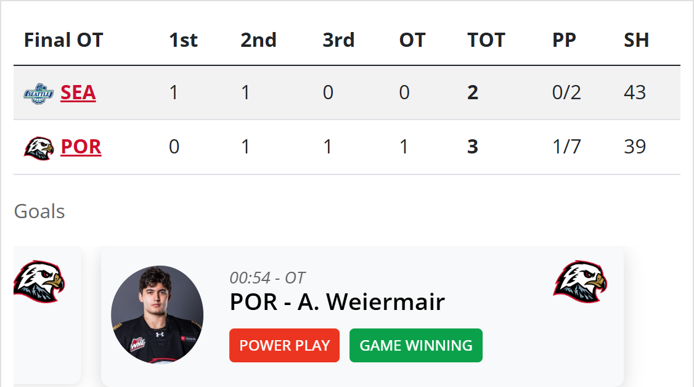Click the Winterhawks logo right of Weiermair's goal
The image size is (694, 387).
pos(579,282)
